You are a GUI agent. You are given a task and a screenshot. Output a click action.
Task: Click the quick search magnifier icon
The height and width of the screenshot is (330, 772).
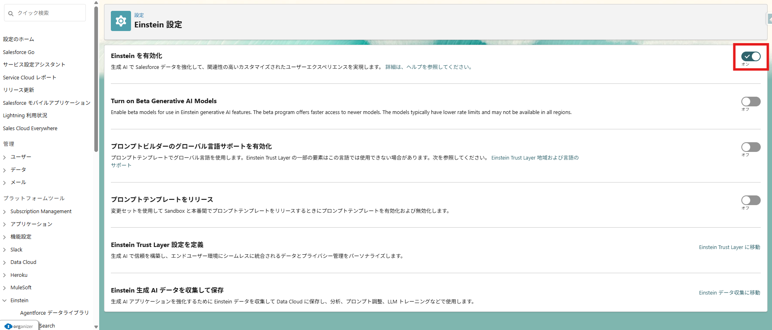11,13
